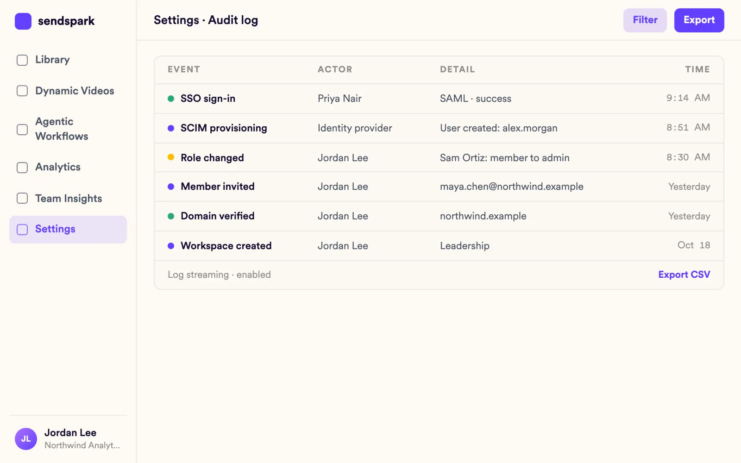The width and height of the screenshot is (741, 463).
Task: Click 'Sam Ortiz: member to admin' detail
Action: tap(505, 158)
